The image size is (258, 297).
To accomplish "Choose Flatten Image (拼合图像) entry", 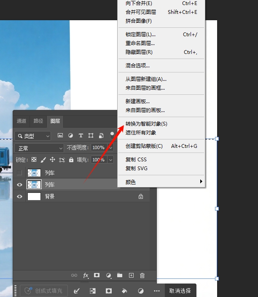I will (x=161, y=21).
